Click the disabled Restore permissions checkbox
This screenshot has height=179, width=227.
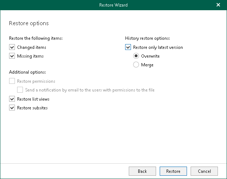point(12,81)
